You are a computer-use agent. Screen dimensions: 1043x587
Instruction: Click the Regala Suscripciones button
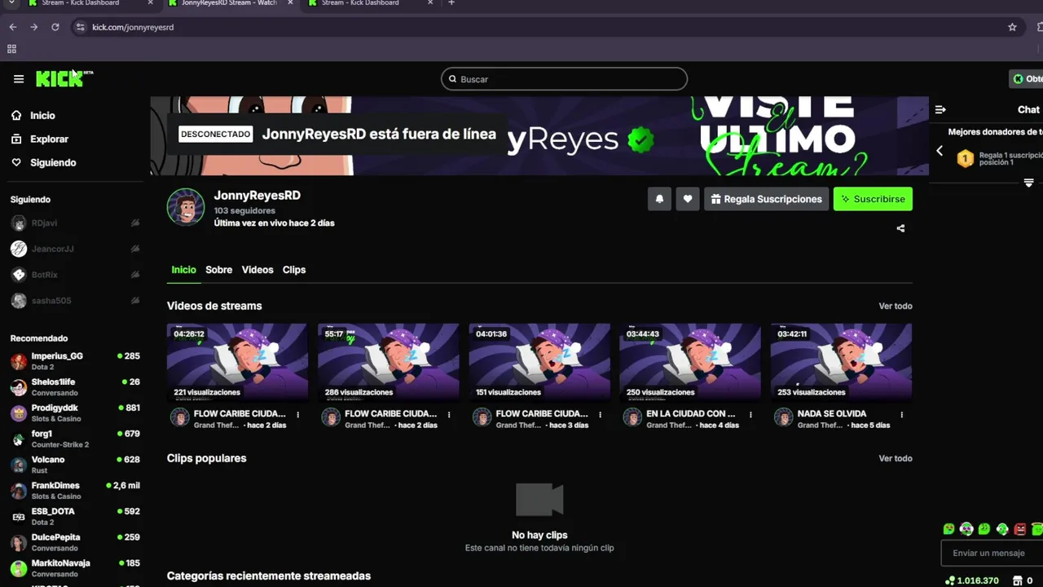[x=766, y=199]
